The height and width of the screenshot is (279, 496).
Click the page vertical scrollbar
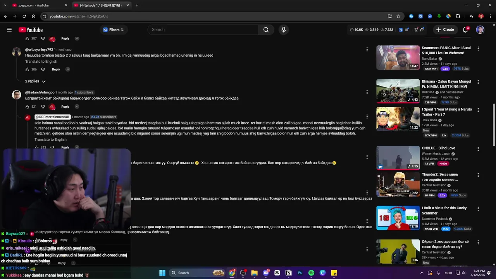click(494, 125)
